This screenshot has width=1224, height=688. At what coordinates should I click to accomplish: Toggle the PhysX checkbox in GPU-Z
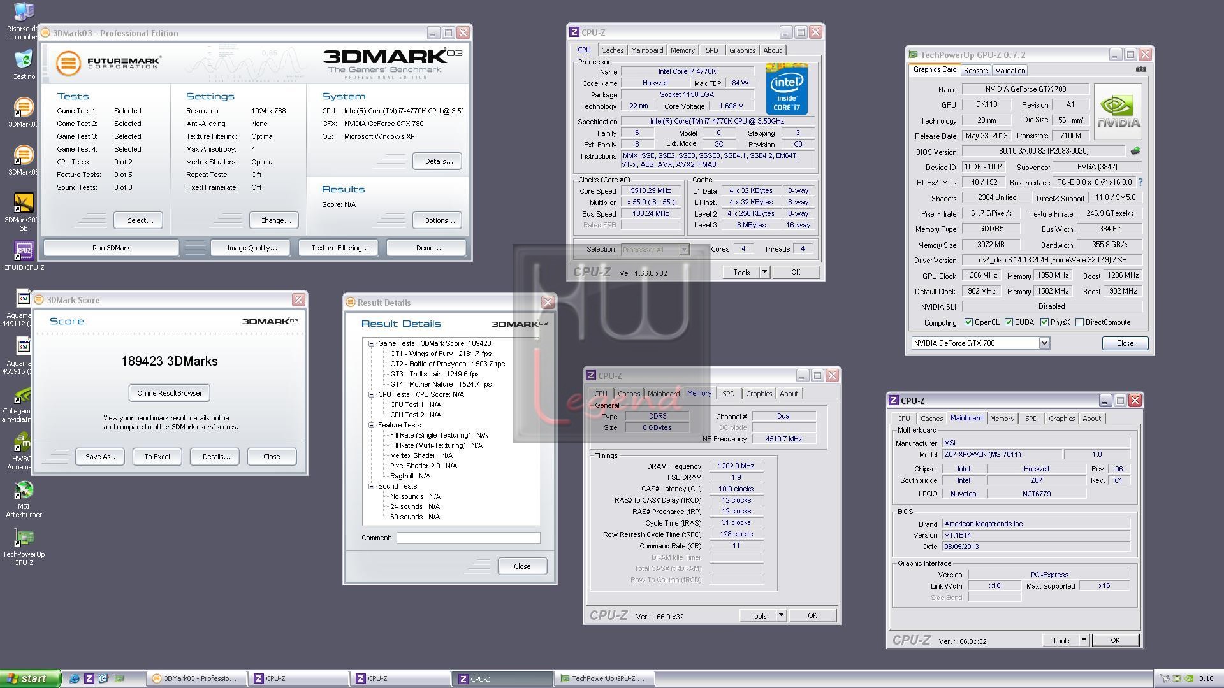point(1044,322)
